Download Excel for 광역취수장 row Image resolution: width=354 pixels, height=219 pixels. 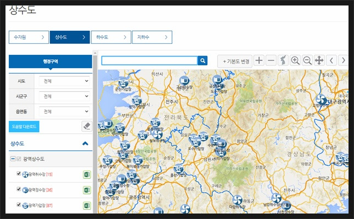click(x=87, y=175)
